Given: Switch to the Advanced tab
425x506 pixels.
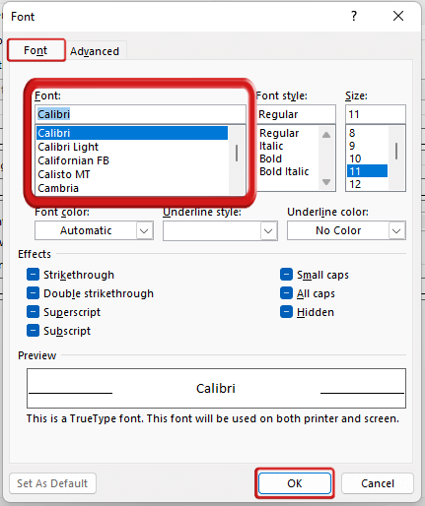Looking at the screenshot, I should [x=95, y=51].
